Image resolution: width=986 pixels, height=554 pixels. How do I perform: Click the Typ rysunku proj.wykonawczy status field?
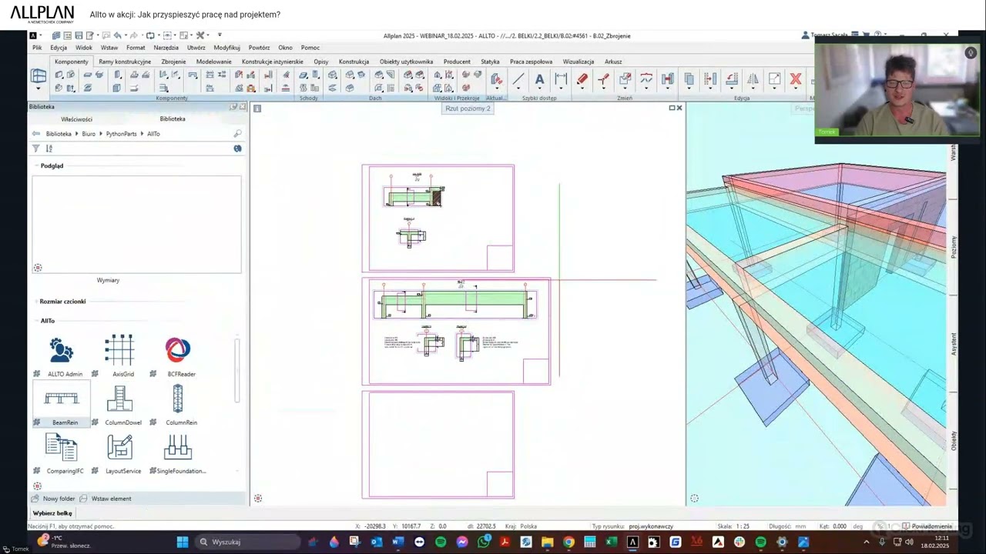click(651, 526)
